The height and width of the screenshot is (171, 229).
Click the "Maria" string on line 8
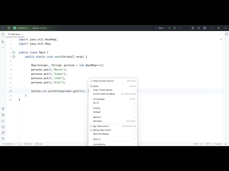58,70
